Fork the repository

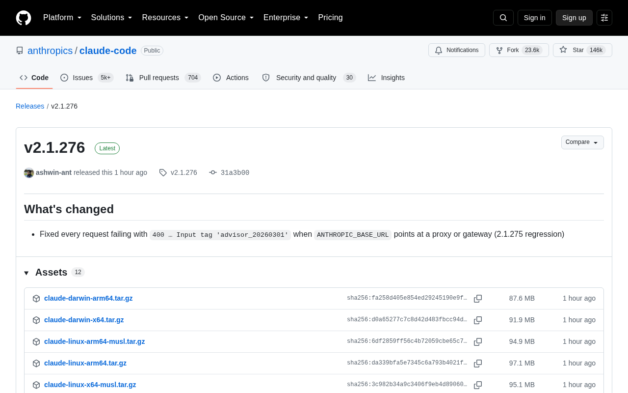(x=519, y=50)
